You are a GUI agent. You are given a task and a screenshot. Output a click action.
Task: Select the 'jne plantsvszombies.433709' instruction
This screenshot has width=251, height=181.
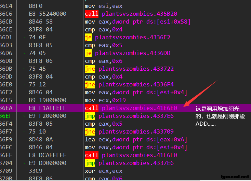coord(129,131)
